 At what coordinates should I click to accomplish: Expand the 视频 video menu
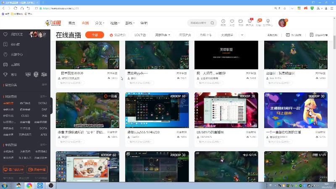click(115, 23)
